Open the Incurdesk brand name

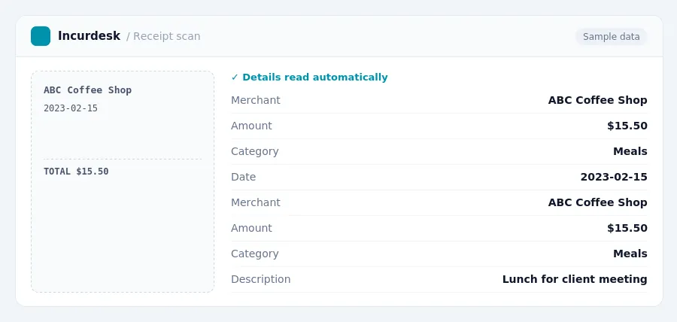pyautogui.click(x=89, y=36)
